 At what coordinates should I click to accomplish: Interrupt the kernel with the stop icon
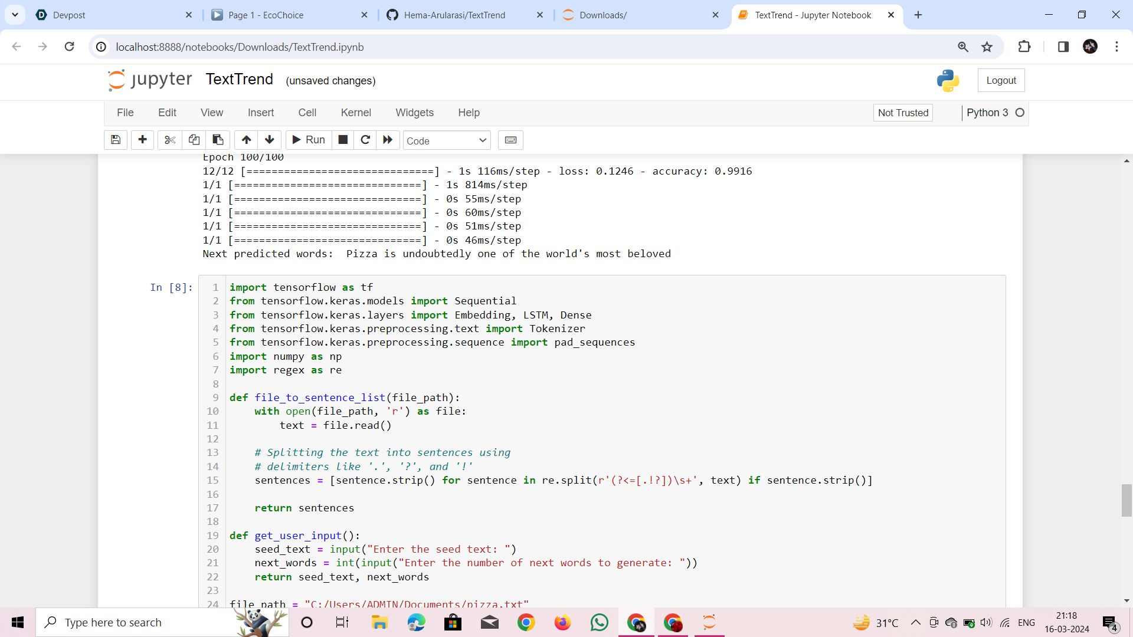[343, 140]
